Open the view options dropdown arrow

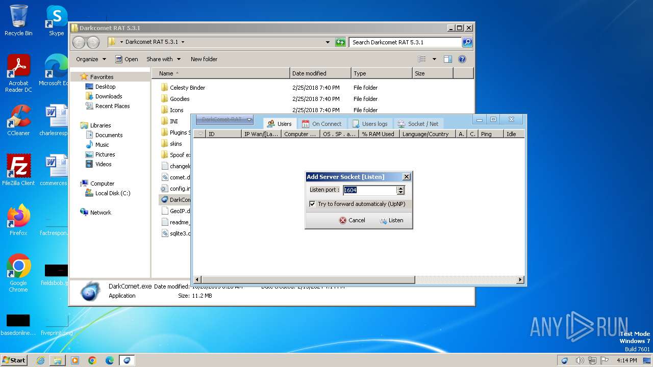434,59
